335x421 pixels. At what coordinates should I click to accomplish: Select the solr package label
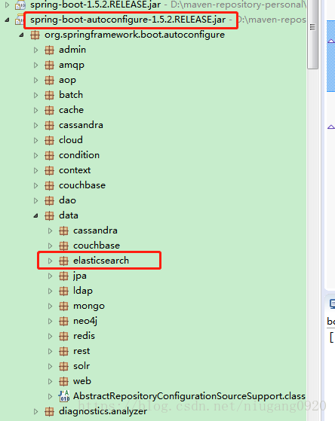(x=81, y=366)
